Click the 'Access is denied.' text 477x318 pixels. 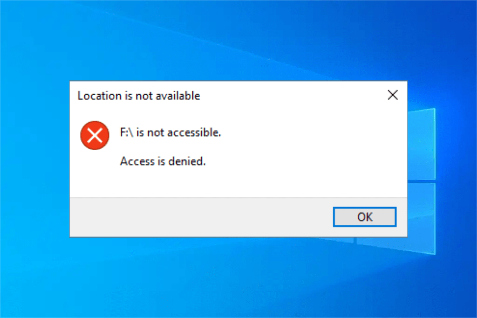point(163,161)
